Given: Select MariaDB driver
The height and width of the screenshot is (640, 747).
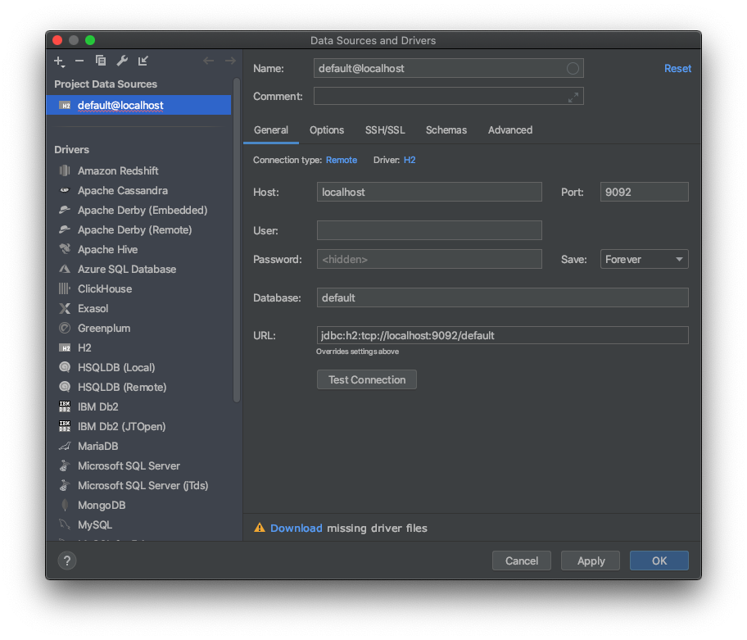Looking at the screenshot, I should tap(139, 446).
